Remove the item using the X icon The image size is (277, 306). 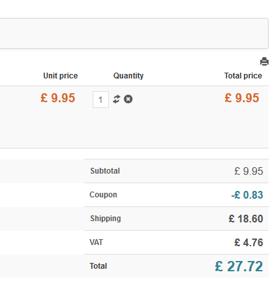pos(128,99)
